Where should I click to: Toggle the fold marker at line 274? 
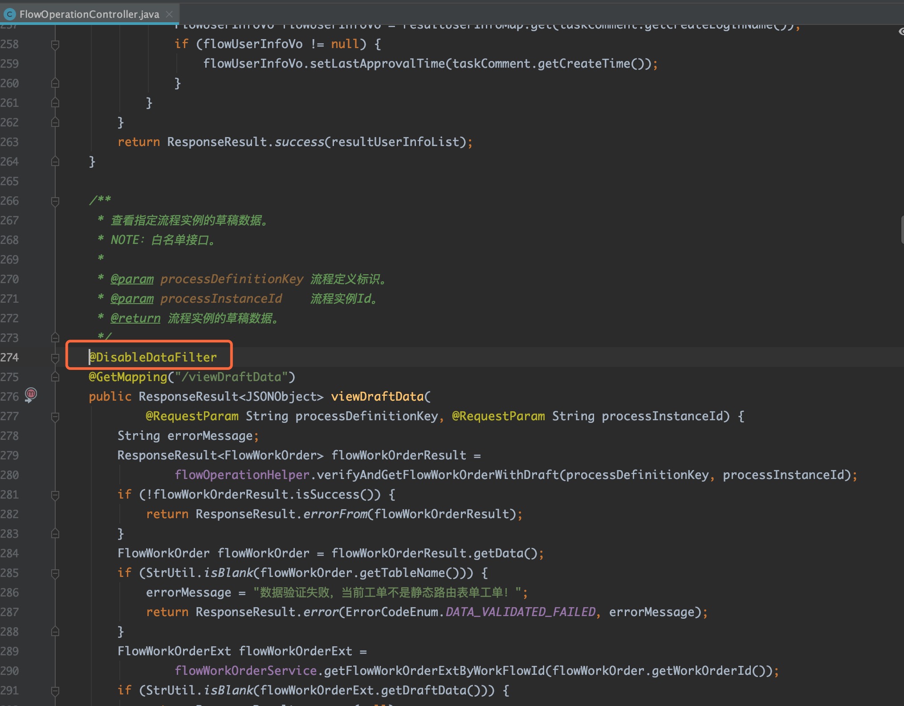click(55, 358)
